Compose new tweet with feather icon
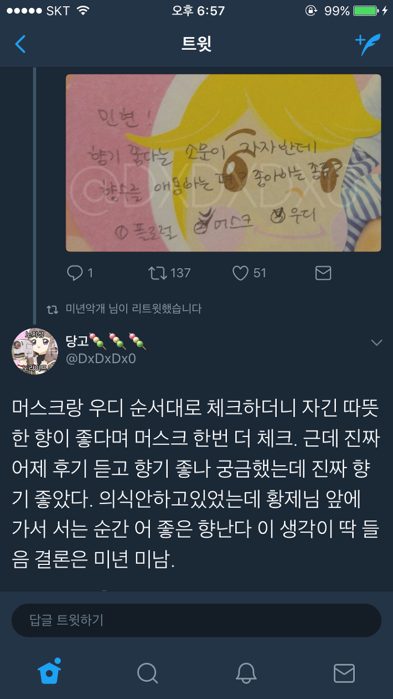The image size is (393, 699). coord(368,44)
